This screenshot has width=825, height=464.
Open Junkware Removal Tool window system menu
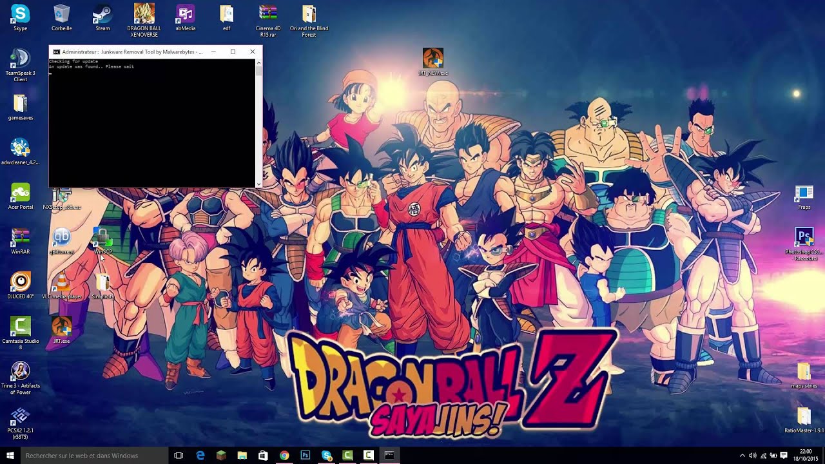coord(56,52)
